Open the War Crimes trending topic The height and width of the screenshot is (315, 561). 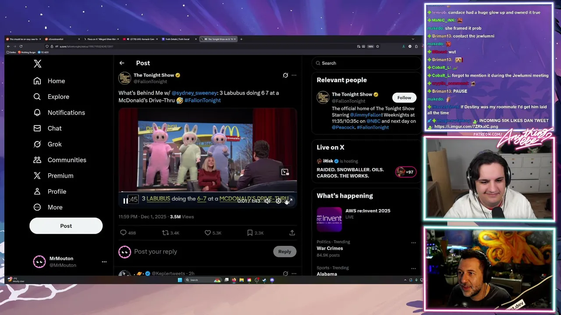tap(330, 248)
